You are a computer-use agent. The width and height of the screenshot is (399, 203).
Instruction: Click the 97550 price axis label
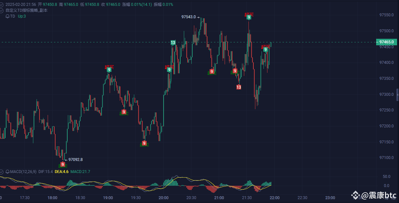tap(386, 15)
